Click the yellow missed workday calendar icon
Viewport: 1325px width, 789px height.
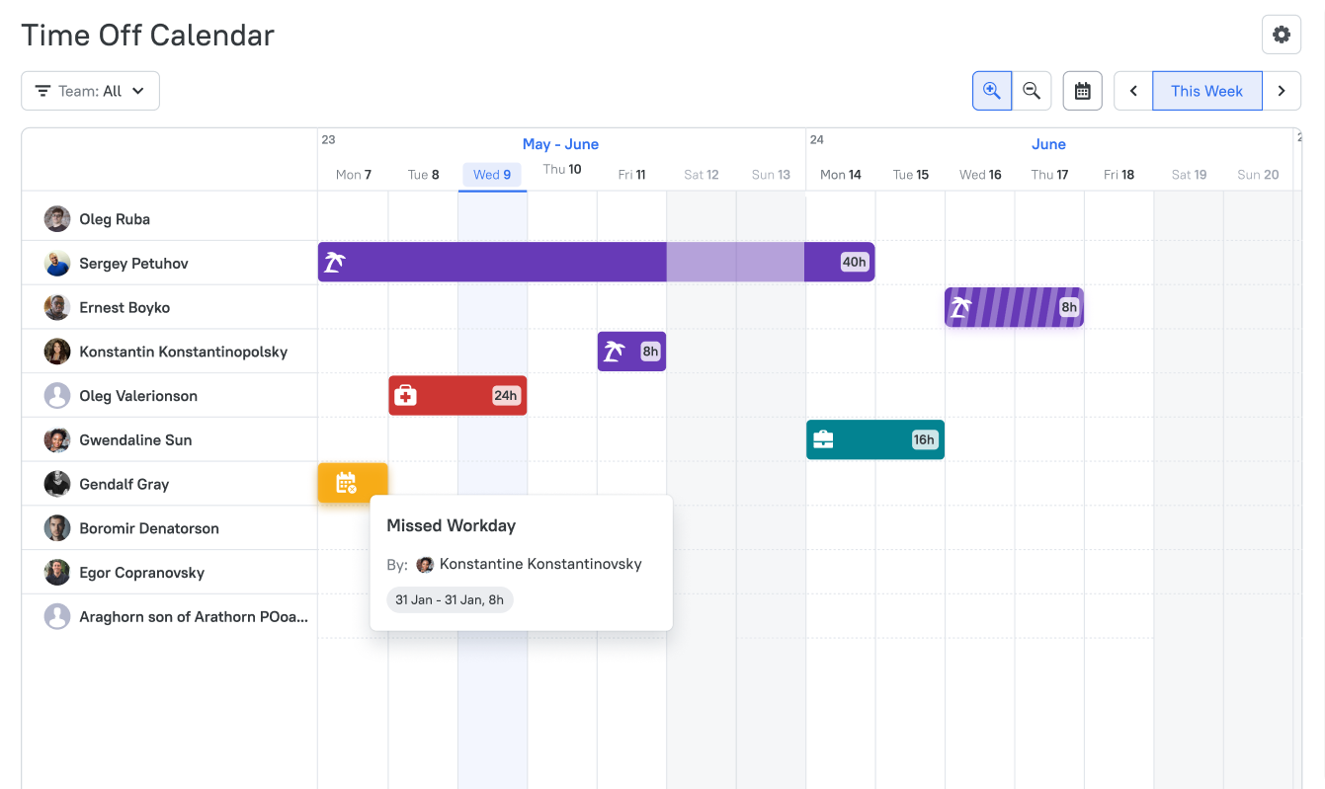[346, 483]
